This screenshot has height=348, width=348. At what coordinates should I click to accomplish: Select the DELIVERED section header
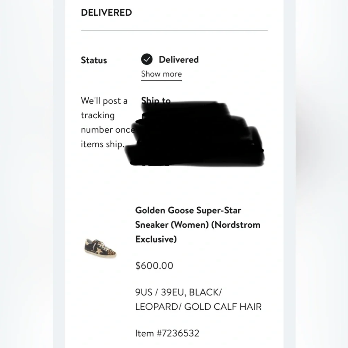click(106, 13)
